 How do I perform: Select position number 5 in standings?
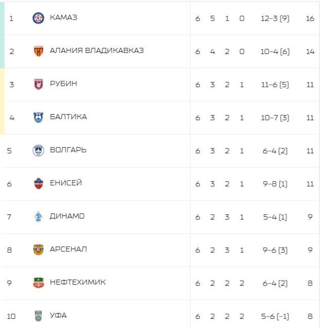10,150
